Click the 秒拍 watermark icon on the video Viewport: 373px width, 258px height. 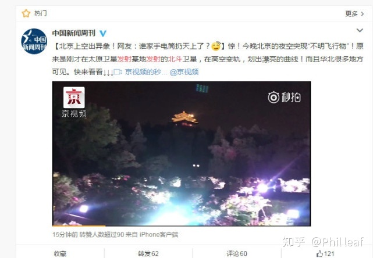(284, 97)
